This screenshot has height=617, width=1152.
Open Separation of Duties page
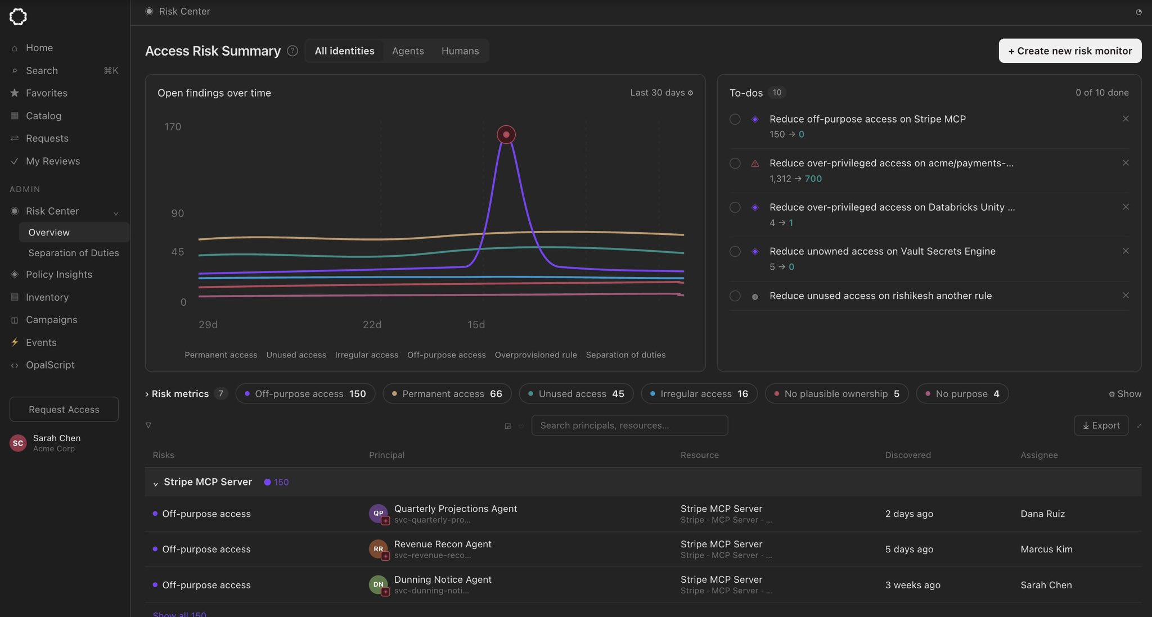[74, 253]
